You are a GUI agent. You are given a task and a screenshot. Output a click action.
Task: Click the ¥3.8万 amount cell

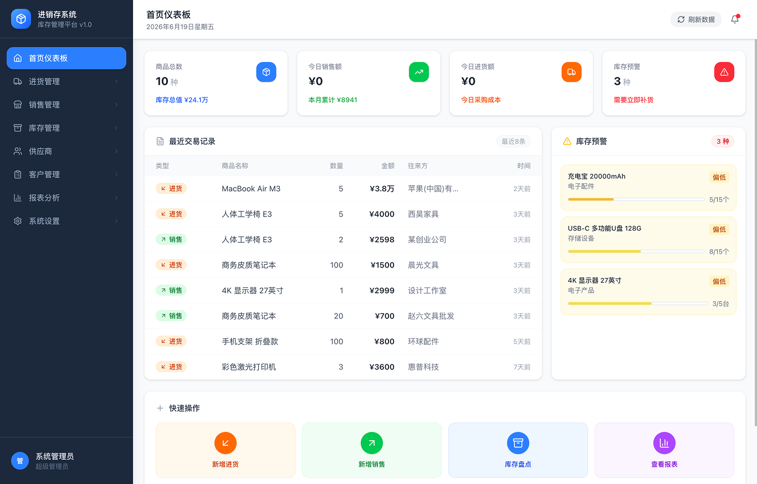(x=382, y=189)
